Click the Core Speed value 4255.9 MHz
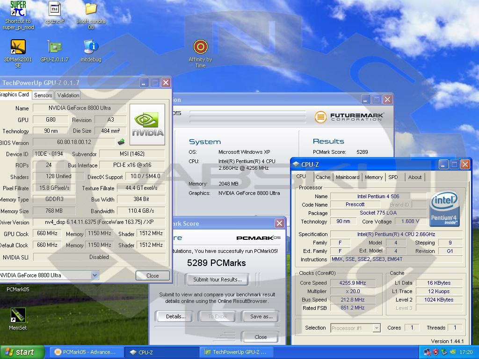This screenshot has width=479, height=359. point(353,283)
